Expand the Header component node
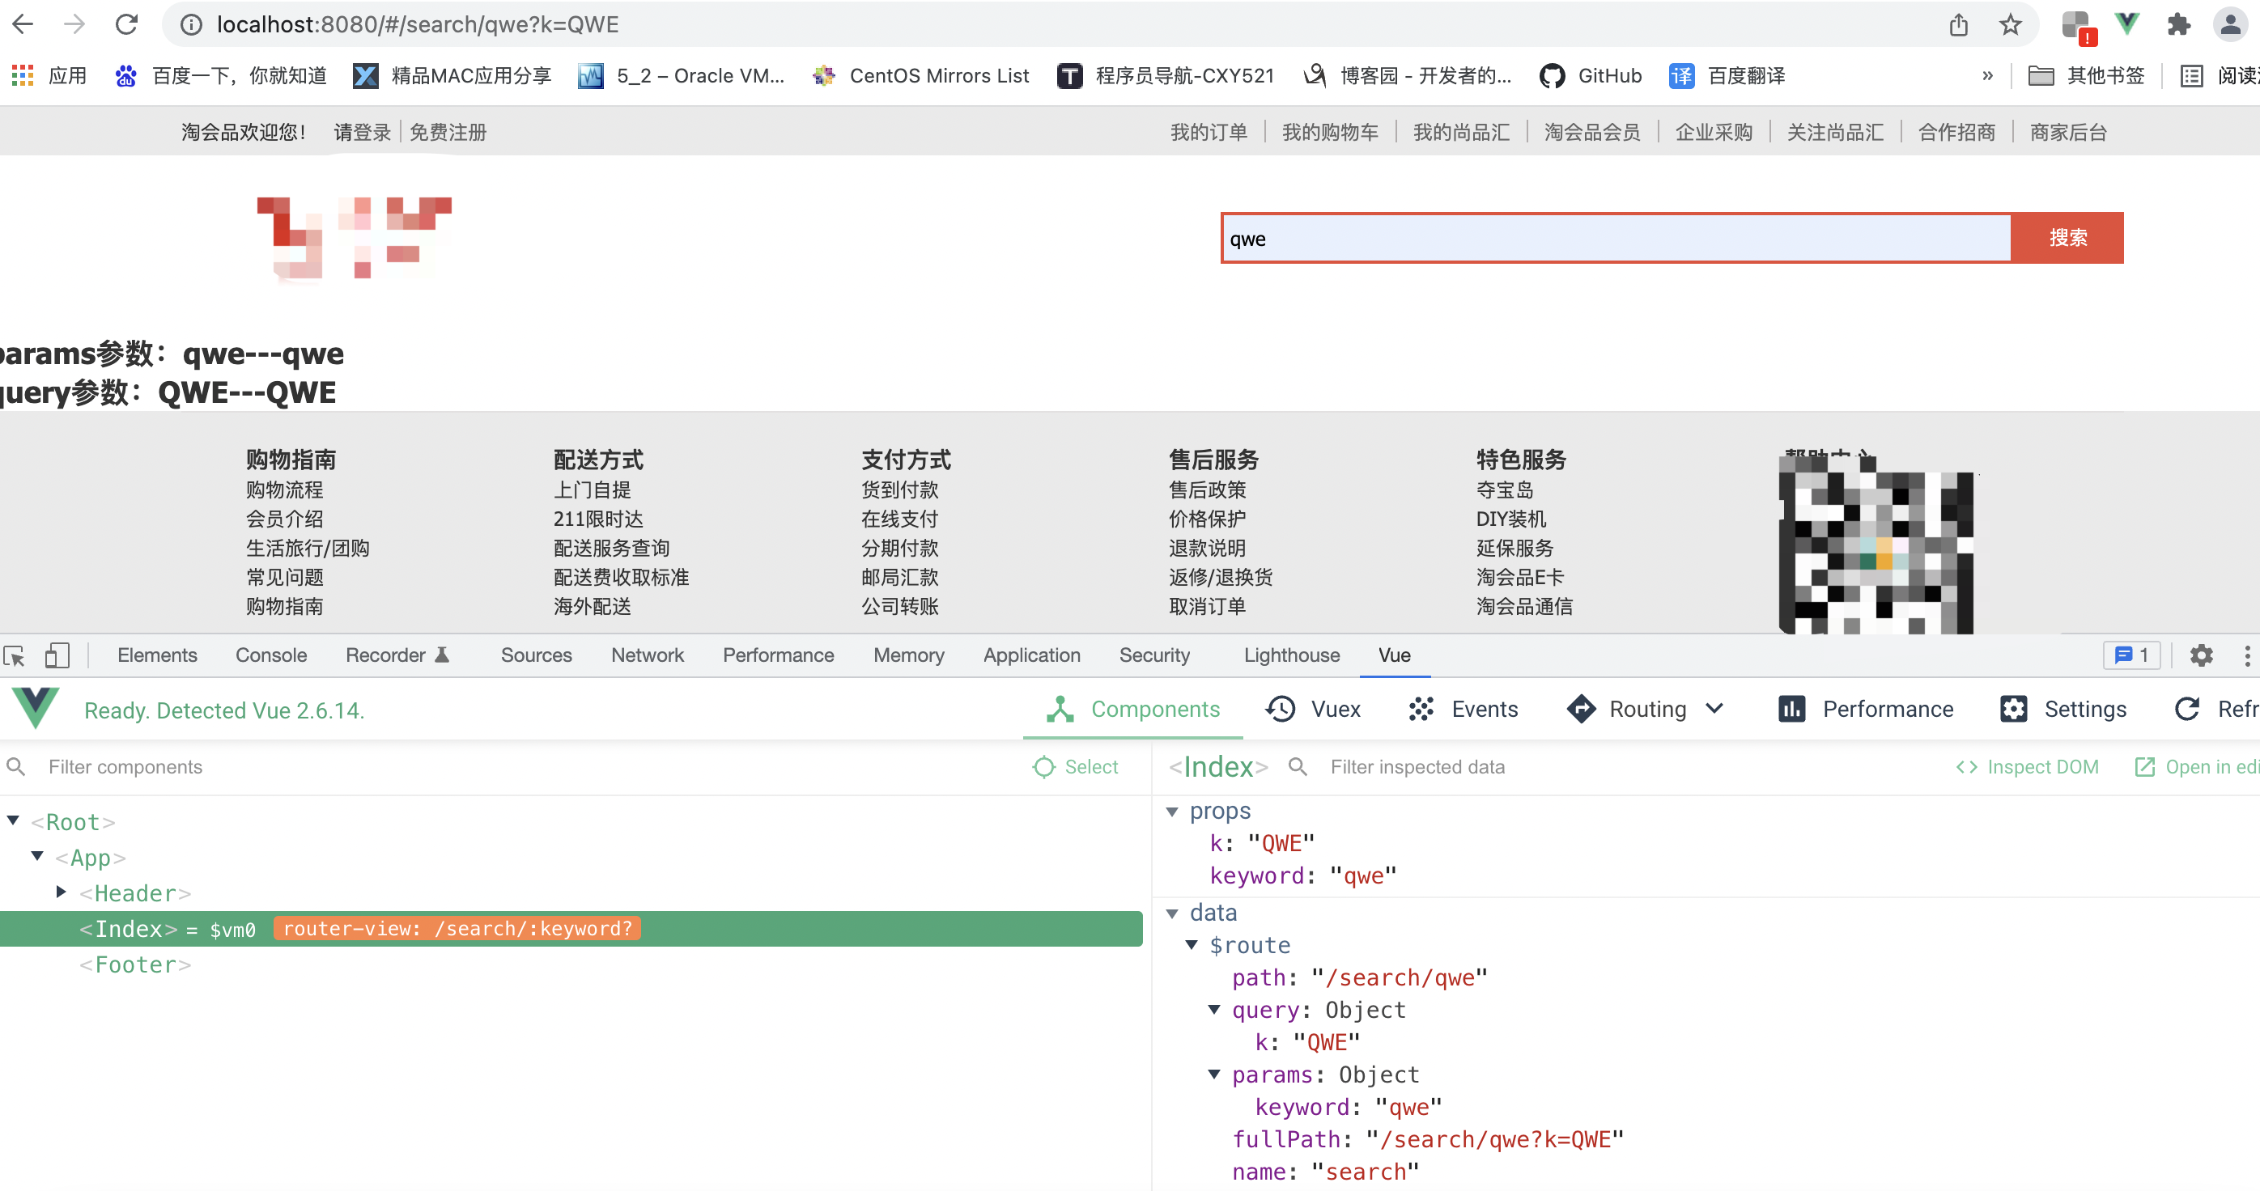Image resolution: width=2260 pixels, height=1191 pixels. pyautogui.click(x=62, y=892)
